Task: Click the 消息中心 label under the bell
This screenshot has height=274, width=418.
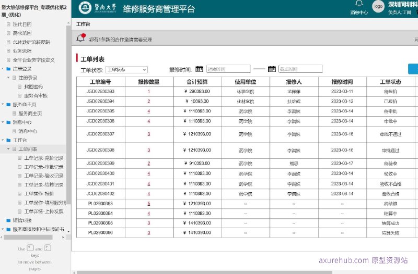Action: (x=359, y=13)
